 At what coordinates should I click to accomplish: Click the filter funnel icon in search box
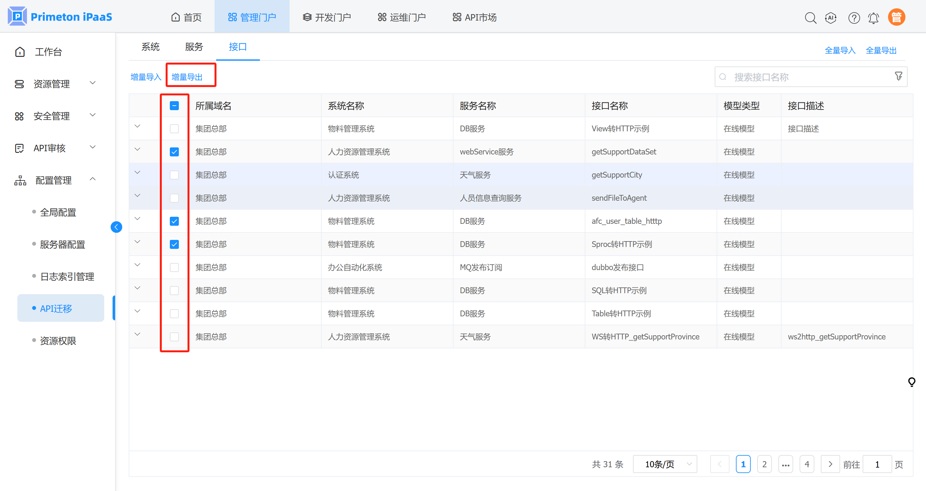coord(898,76)
